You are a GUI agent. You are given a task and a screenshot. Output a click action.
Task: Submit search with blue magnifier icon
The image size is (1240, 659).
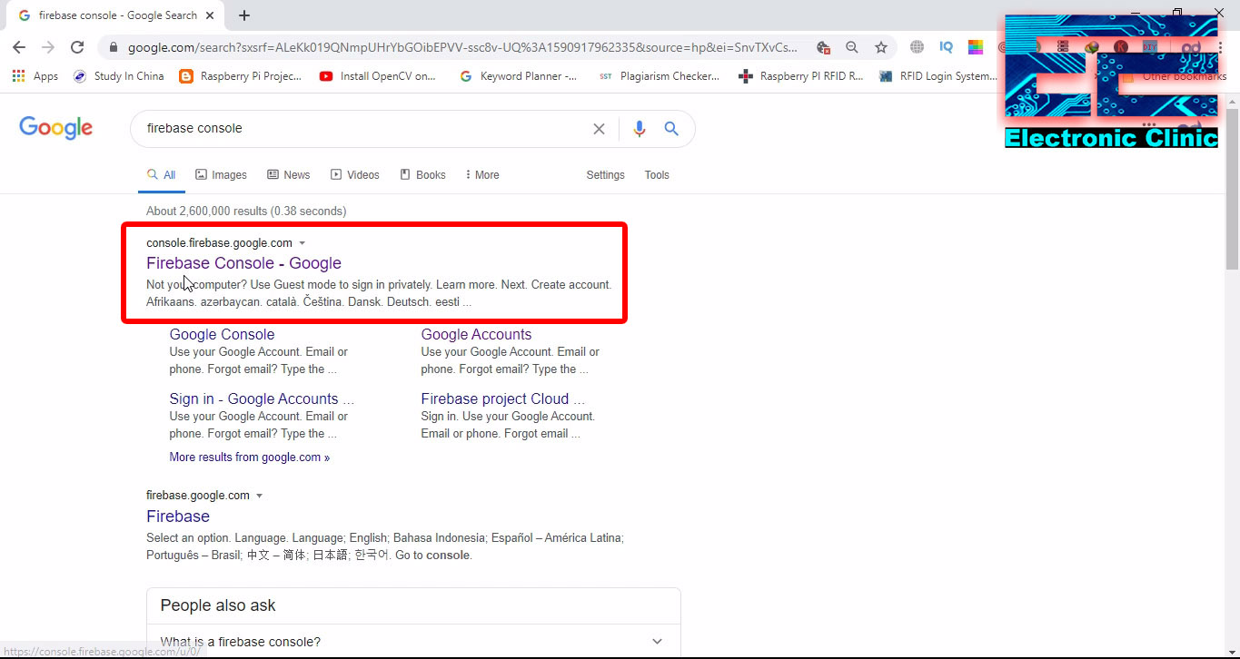point(671,129)
